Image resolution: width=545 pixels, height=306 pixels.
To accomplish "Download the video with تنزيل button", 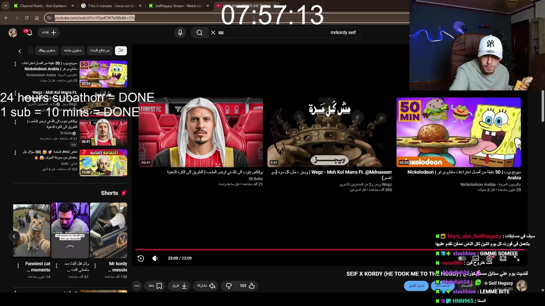I will coord(180,286).
